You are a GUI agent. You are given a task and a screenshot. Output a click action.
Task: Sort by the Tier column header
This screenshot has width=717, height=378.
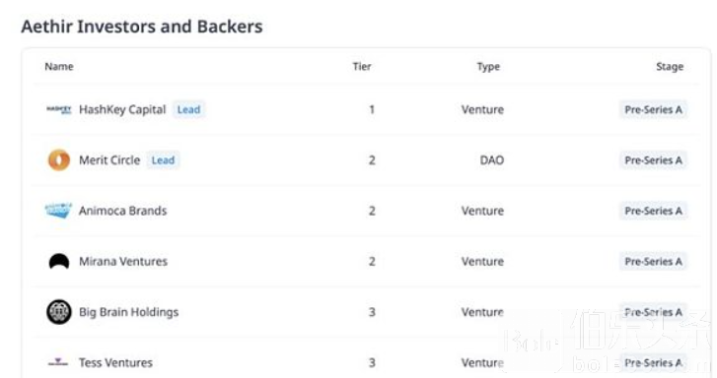point(362,67)
